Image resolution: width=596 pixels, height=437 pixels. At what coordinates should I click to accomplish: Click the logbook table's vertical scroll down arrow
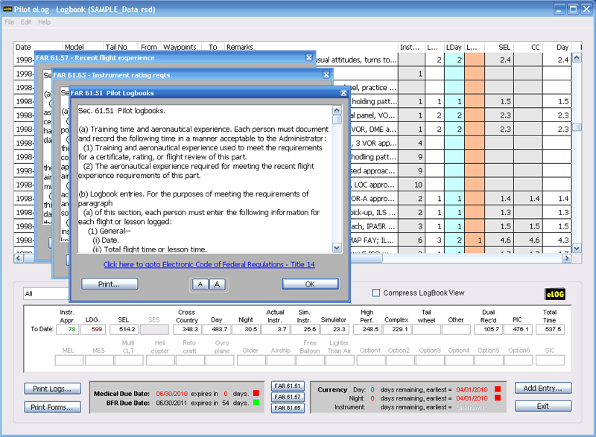pyautogui.click(x=577, y=249)
